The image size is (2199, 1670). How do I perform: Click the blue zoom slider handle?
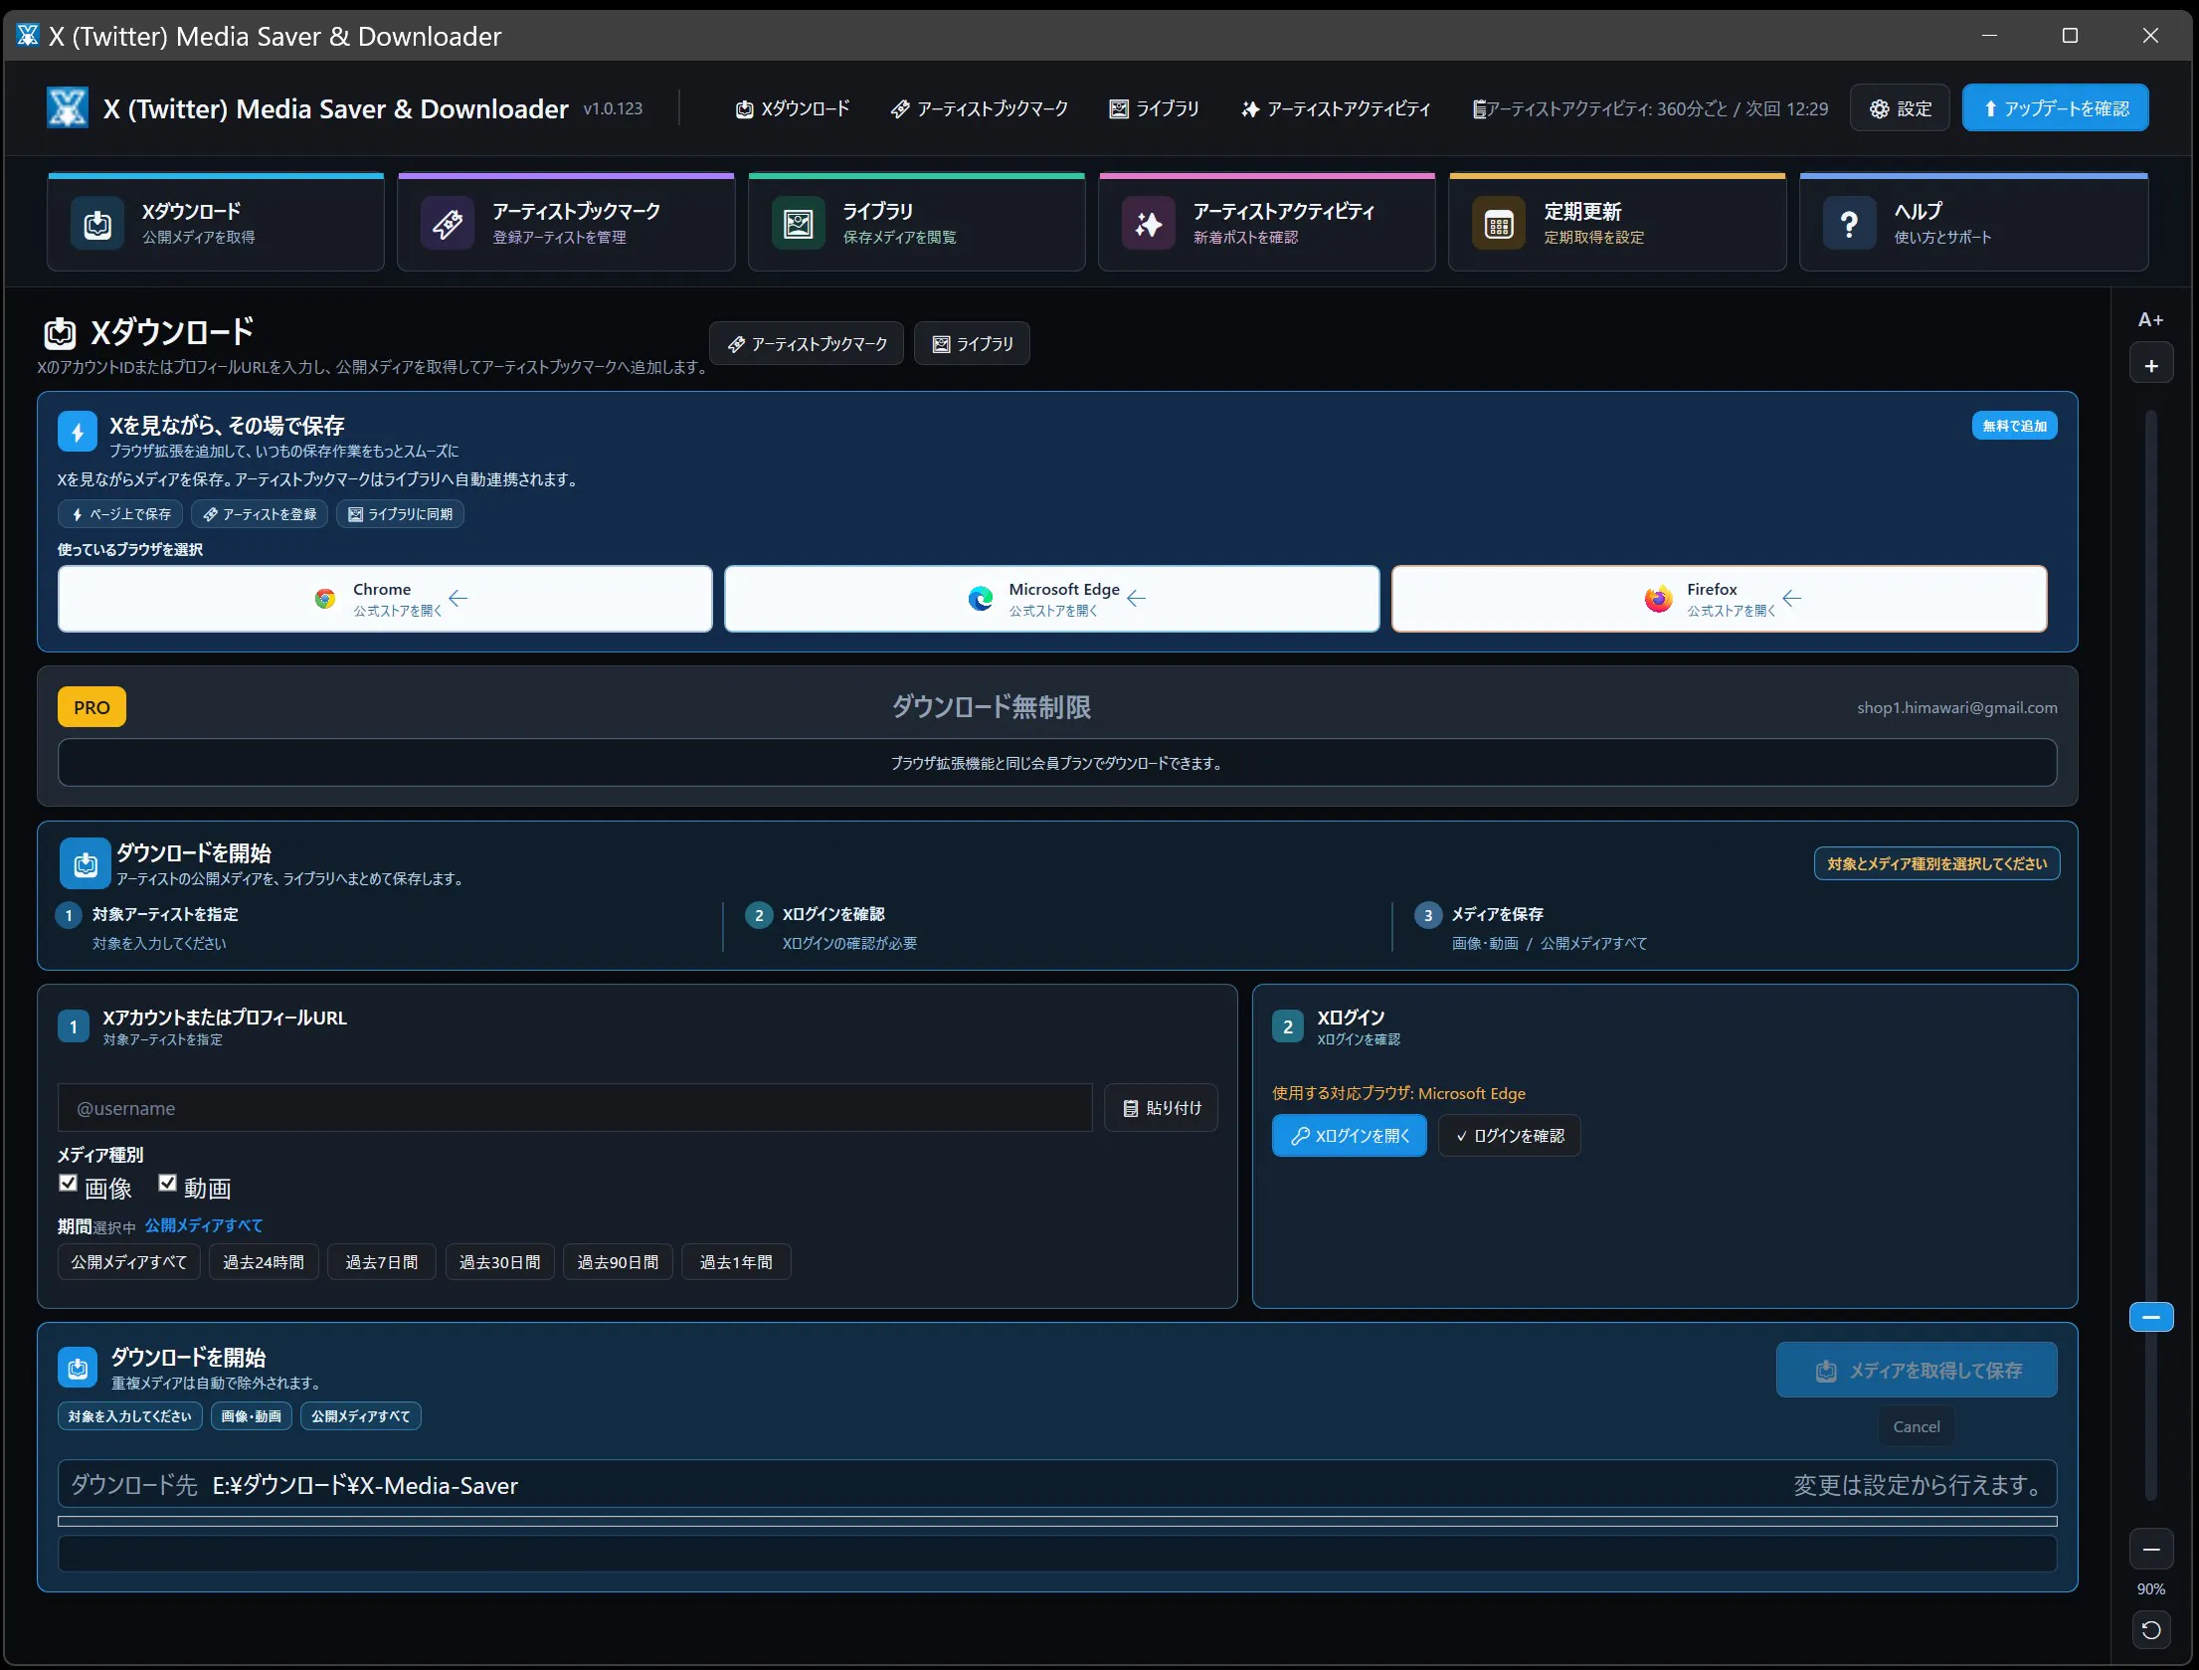pyautogui.click(x=2151, y=1317)
